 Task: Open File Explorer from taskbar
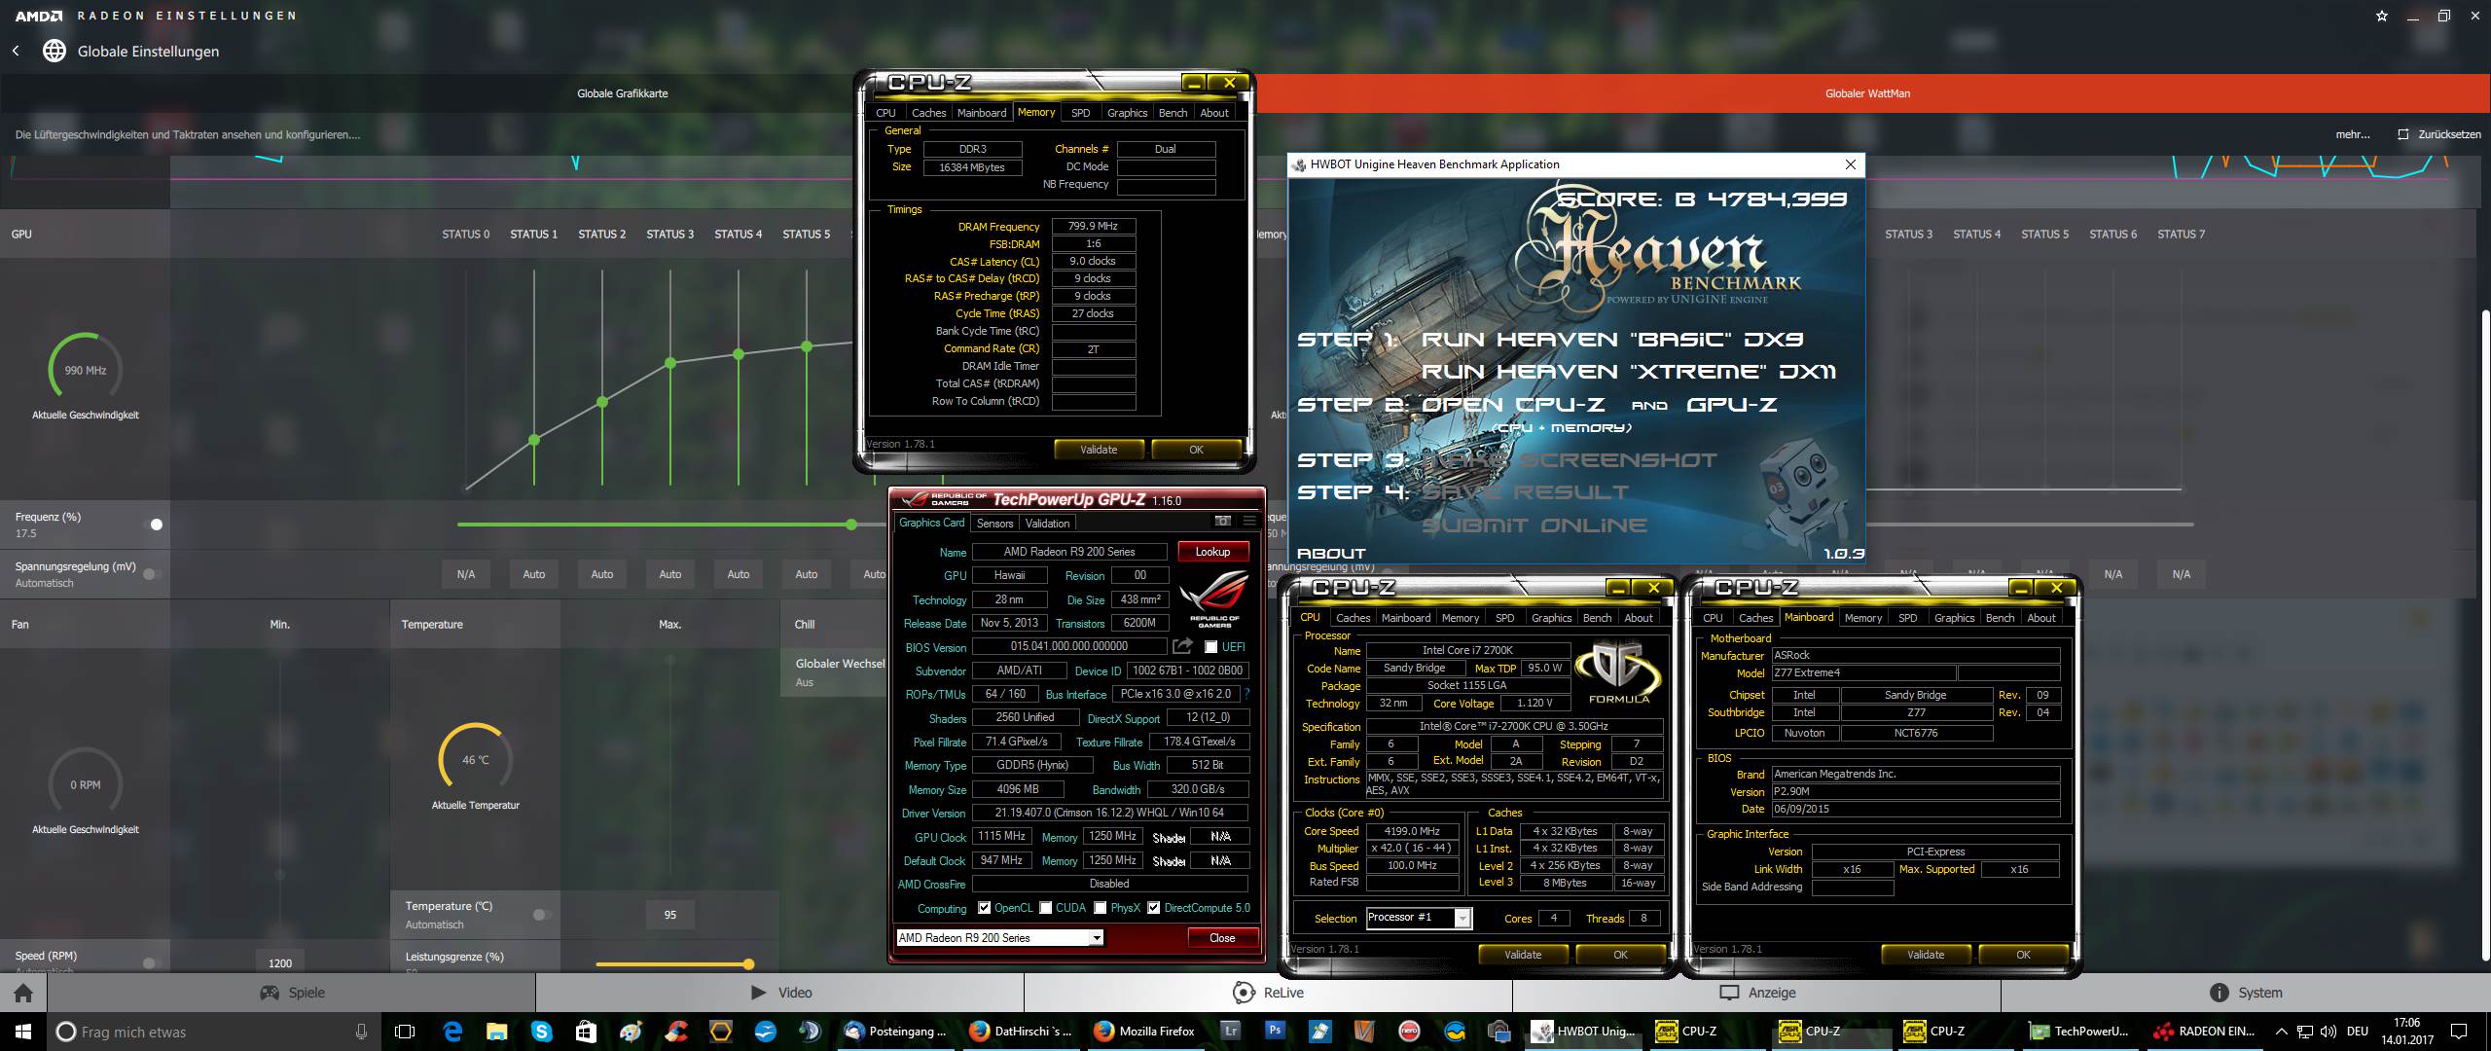point(497,1032)
